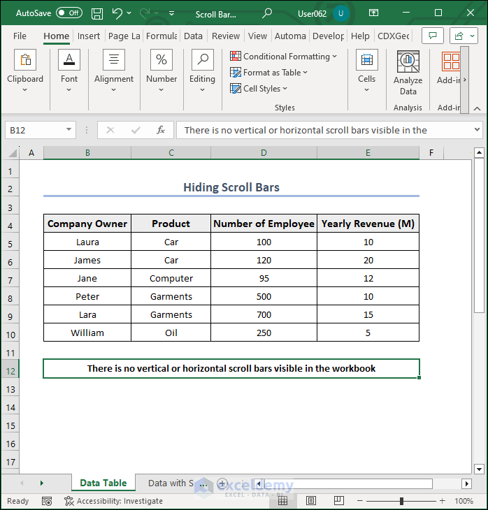
Task: Open Format as Table menu
Action: pos(268,73)
